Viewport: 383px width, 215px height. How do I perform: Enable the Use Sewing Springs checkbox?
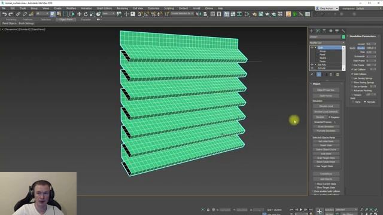pos(352,78)
